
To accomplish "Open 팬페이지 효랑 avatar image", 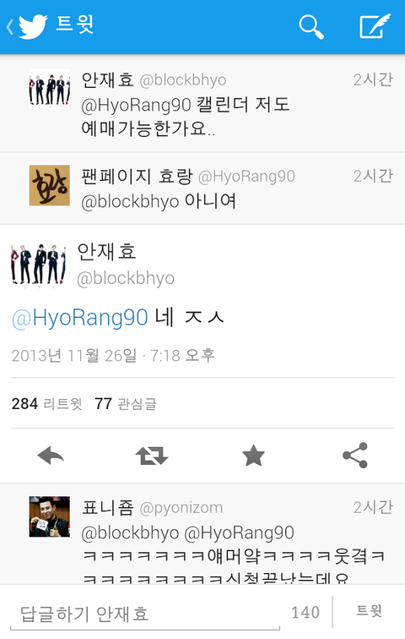I will click(49, 185).
